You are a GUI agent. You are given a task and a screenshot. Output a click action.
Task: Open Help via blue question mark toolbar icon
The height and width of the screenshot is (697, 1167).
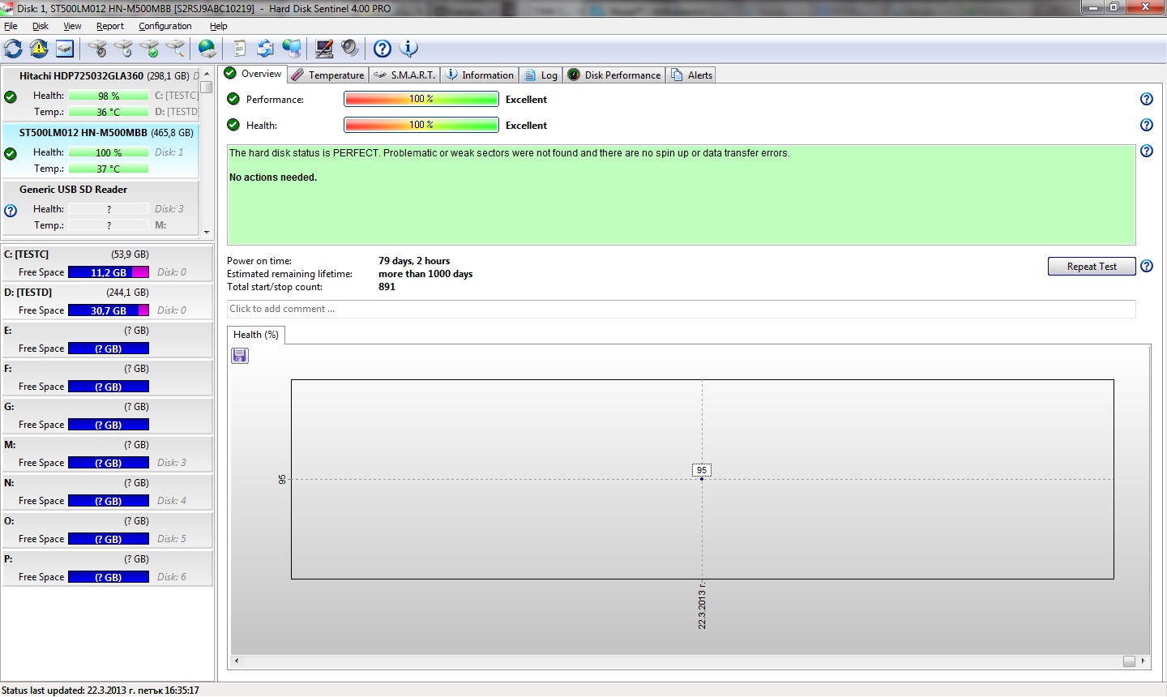pos(383,49)
